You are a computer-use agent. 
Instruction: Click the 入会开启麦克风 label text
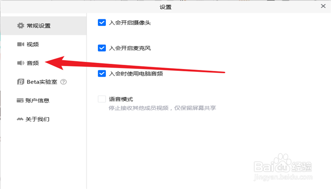130,48
